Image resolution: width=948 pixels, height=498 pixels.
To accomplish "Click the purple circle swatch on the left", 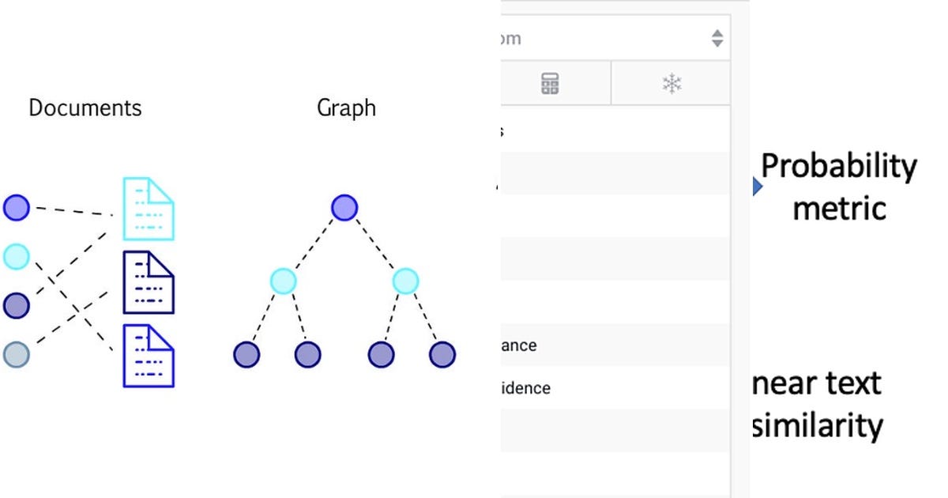I will pos(16,208).
